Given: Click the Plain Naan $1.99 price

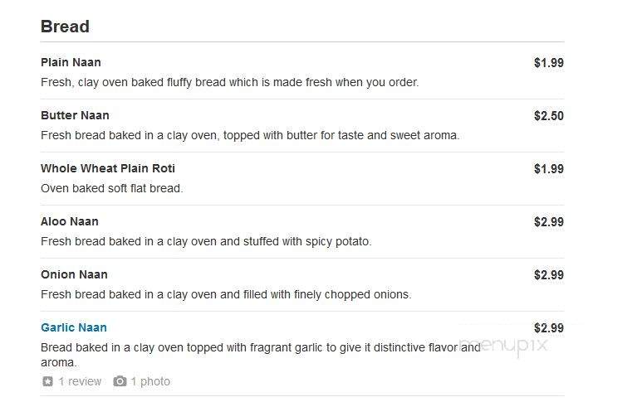Looking at the screenshot, I should [x=549, y=63].
